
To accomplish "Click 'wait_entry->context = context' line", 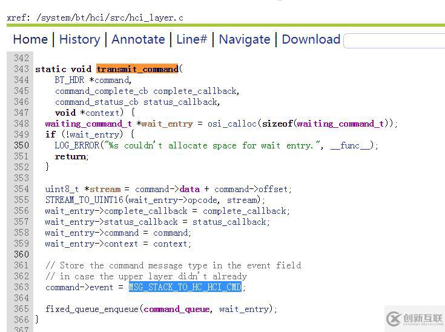I will (118, 244).
